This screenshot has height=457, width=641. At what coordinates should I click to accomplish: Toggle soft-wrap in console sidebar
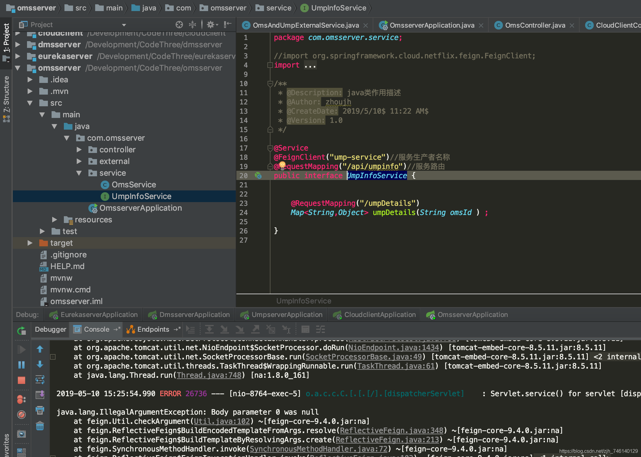[x=40, y=380]
